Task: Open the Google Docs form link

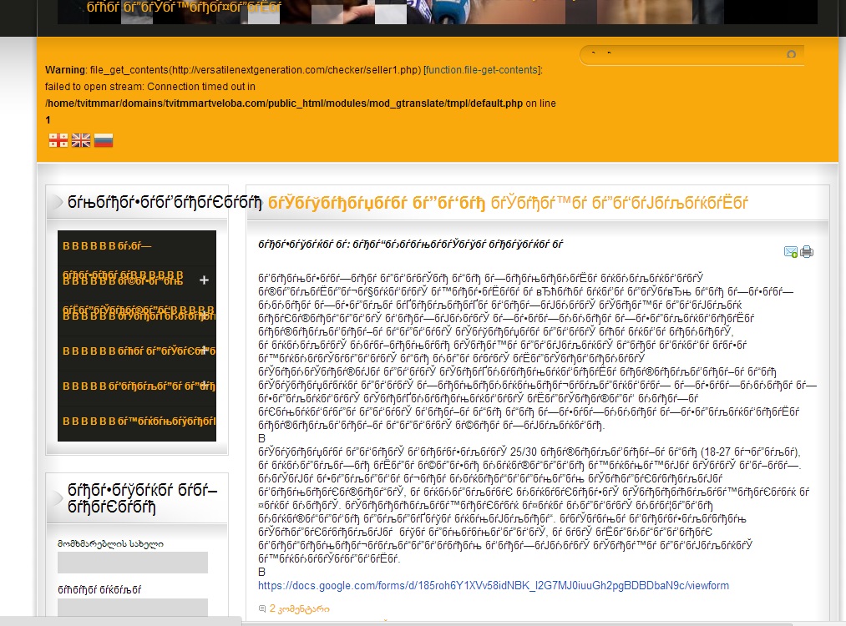Action: [x=493, y=586]
